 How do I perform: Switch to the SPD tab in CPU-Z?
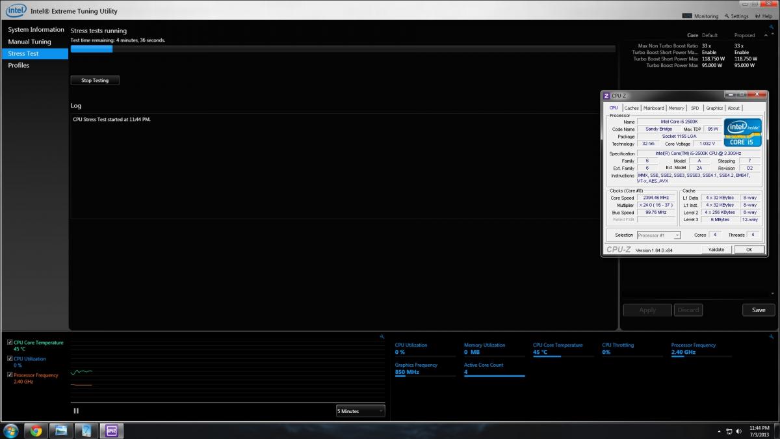click(x=695, y=108)
